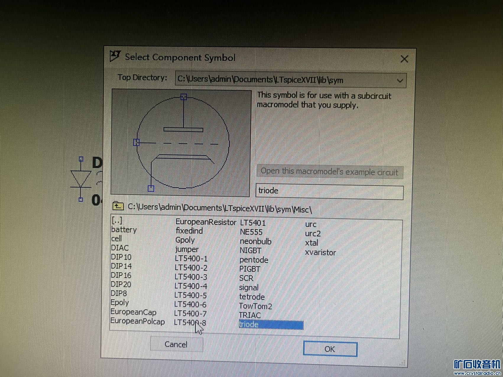503x377 pixels.
Task: Click the OK button
Action: [330, 349]
